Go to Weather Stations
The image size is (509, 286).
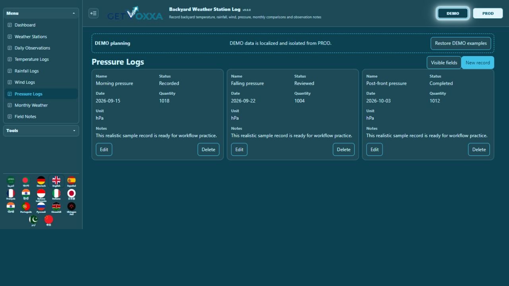(41, 37)
